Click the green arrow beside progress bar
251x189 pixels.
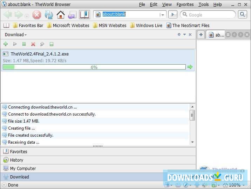click(190, 67)
